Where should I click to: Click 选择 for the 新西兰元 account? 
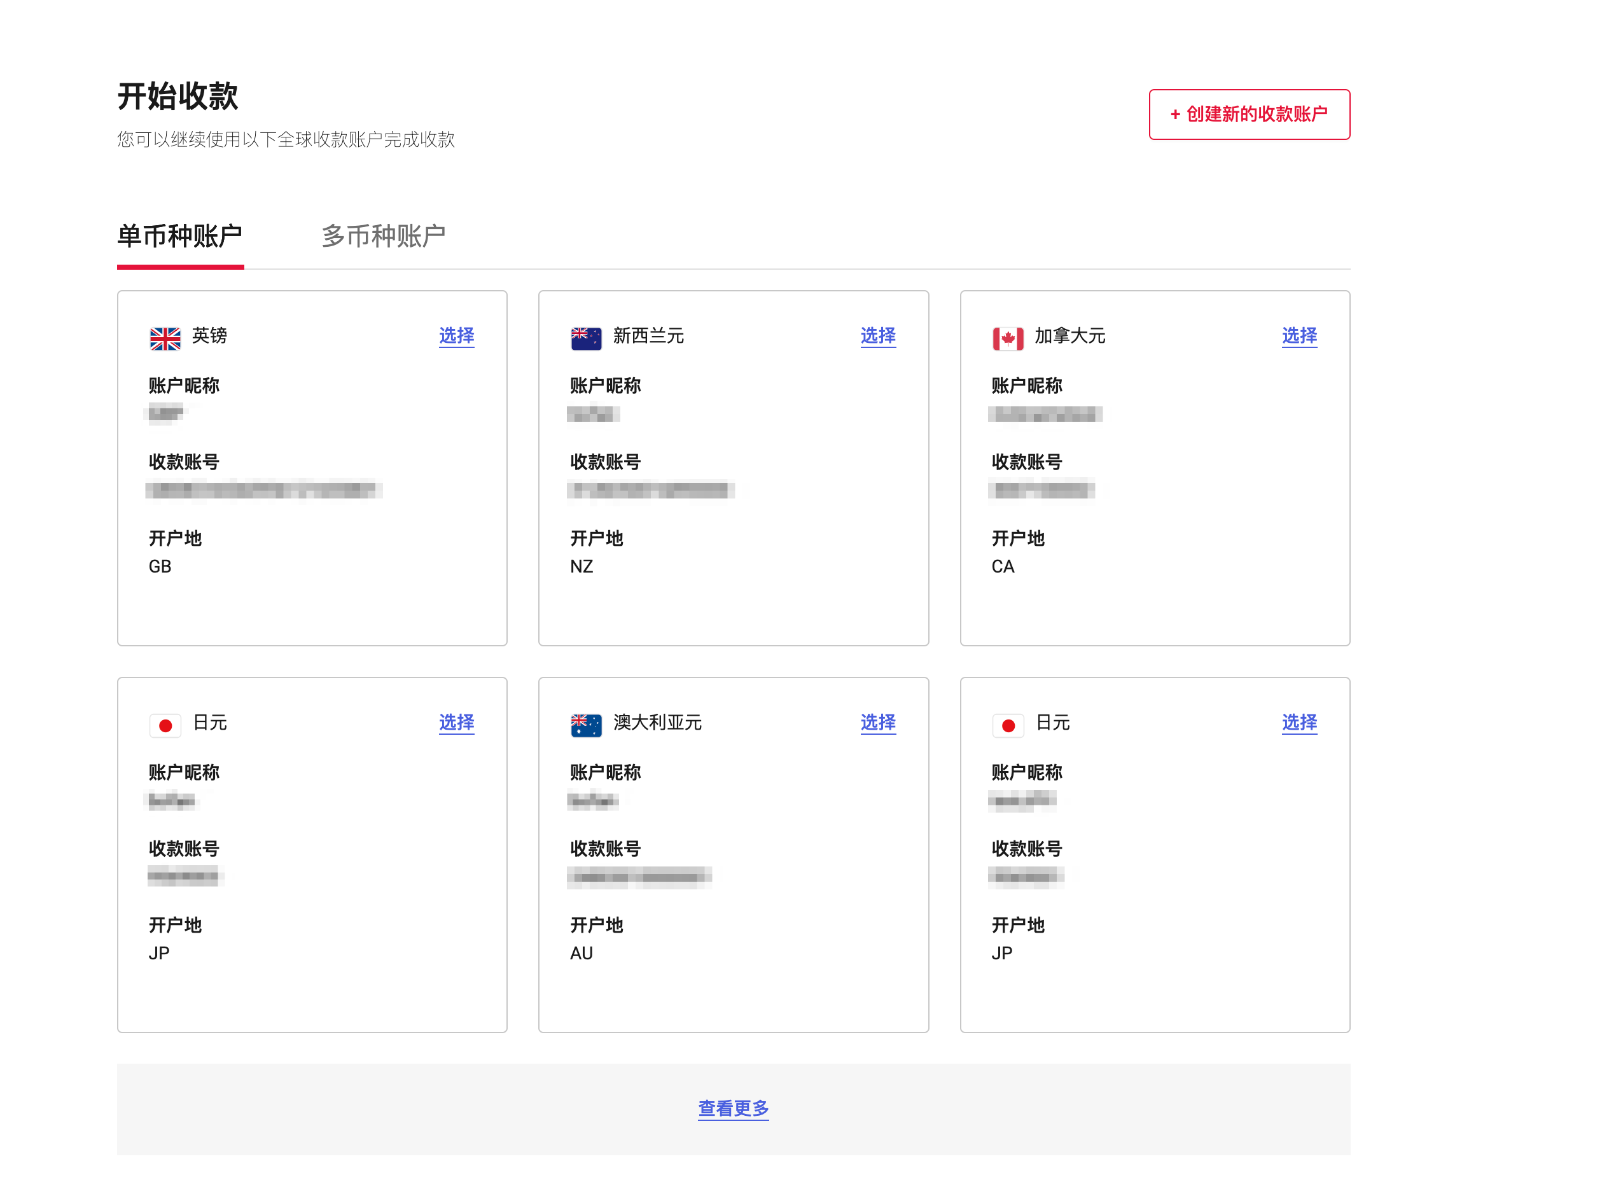(x=877, y=336)
